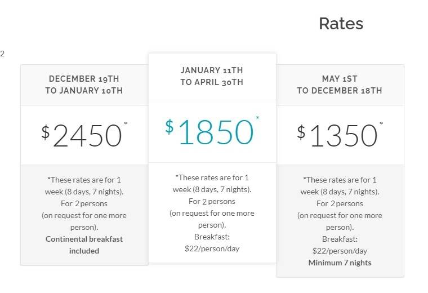The height and width of the screenshot is (293, 428).
Task: Click the $2450 price
Action: [84, 135]
